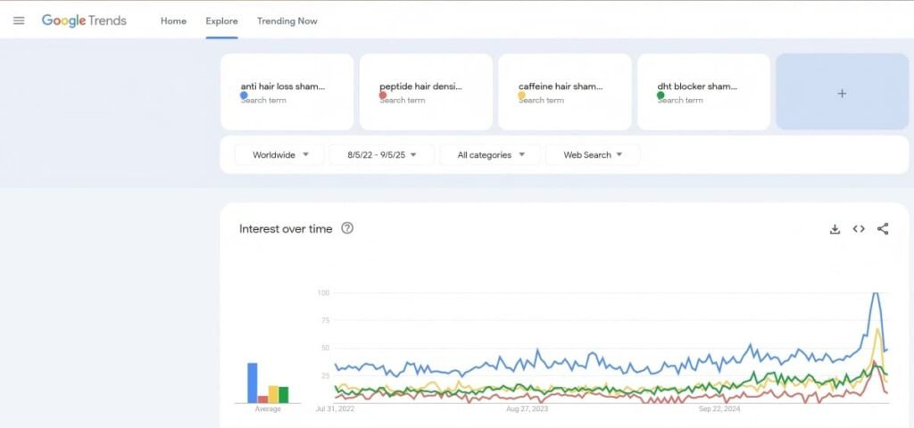
Task: Open the 8/5/22 - 9/5/25 date range dropdown
Action: pyautogui.click(x=381, y=155)
